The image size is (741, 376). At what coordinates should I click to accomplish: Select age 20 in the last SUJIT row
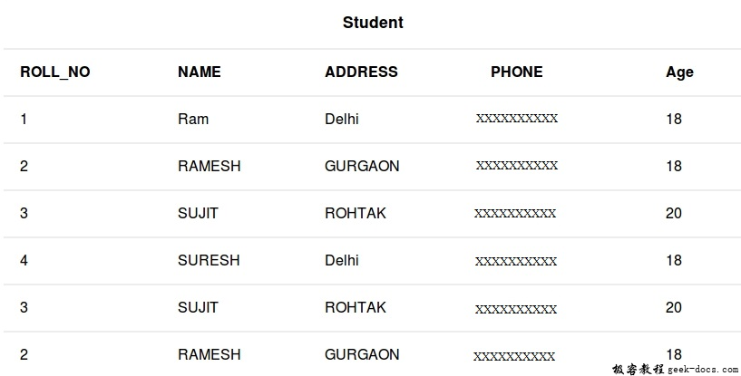click(x=674, y=307)
